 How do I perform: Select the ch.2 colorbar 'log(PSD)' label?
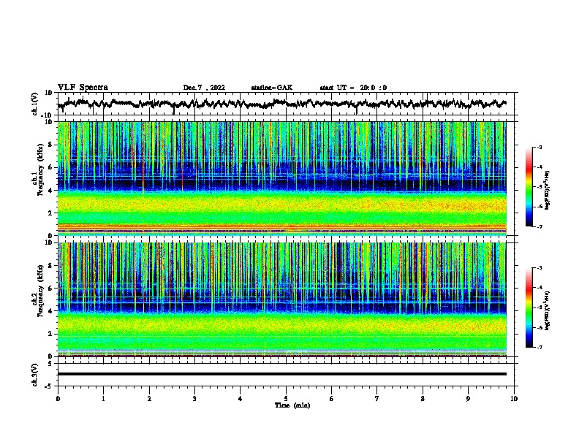(x=547, y=310)
